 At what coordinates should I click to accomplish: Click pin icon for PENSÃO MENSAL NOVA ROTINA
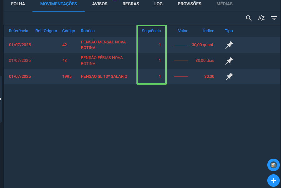pos(229,45)
